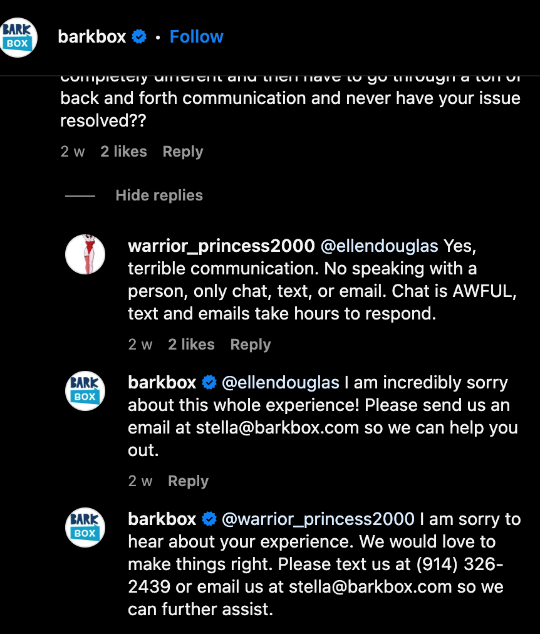The height and width of the screenshot is (634, 540).
Task: Reply to the top parent comment
Action: tap(183, 152)
